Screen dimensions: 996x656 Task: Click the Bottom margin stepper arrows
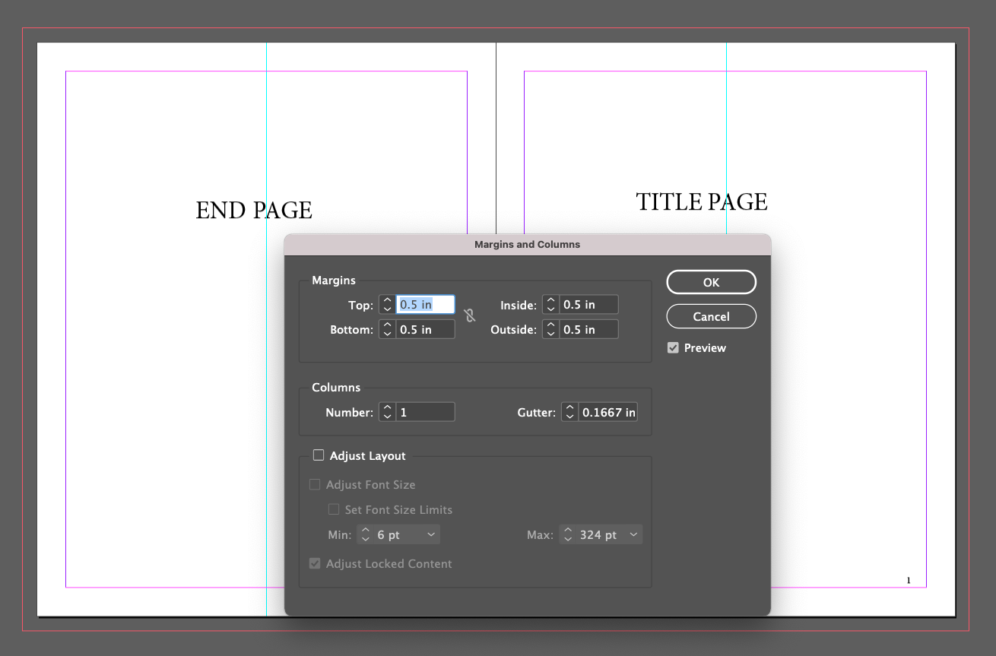coord(387,330)
